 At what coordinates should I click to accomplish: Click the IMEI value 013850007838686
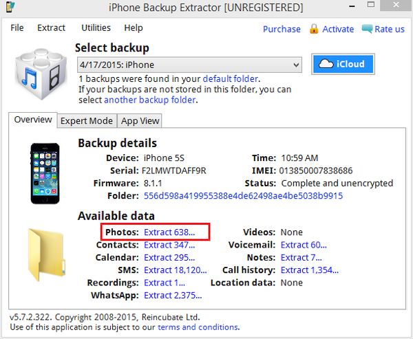pos(315,171)
